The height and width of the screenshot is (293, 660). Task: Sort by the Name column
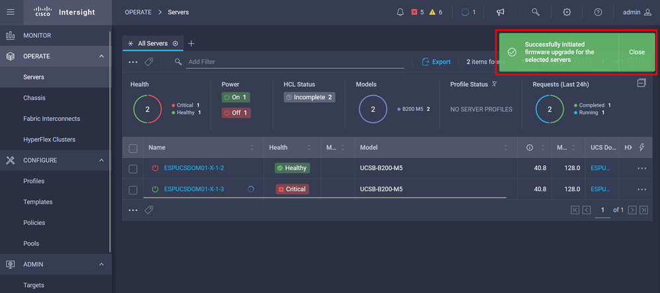(252, 147)
